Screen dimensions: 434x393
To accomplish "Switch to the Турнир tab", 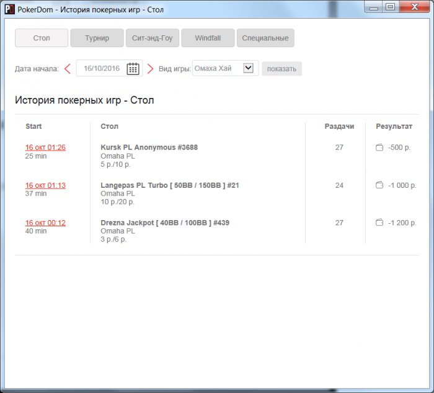I will pyautogui.click(x=97, y=38).
